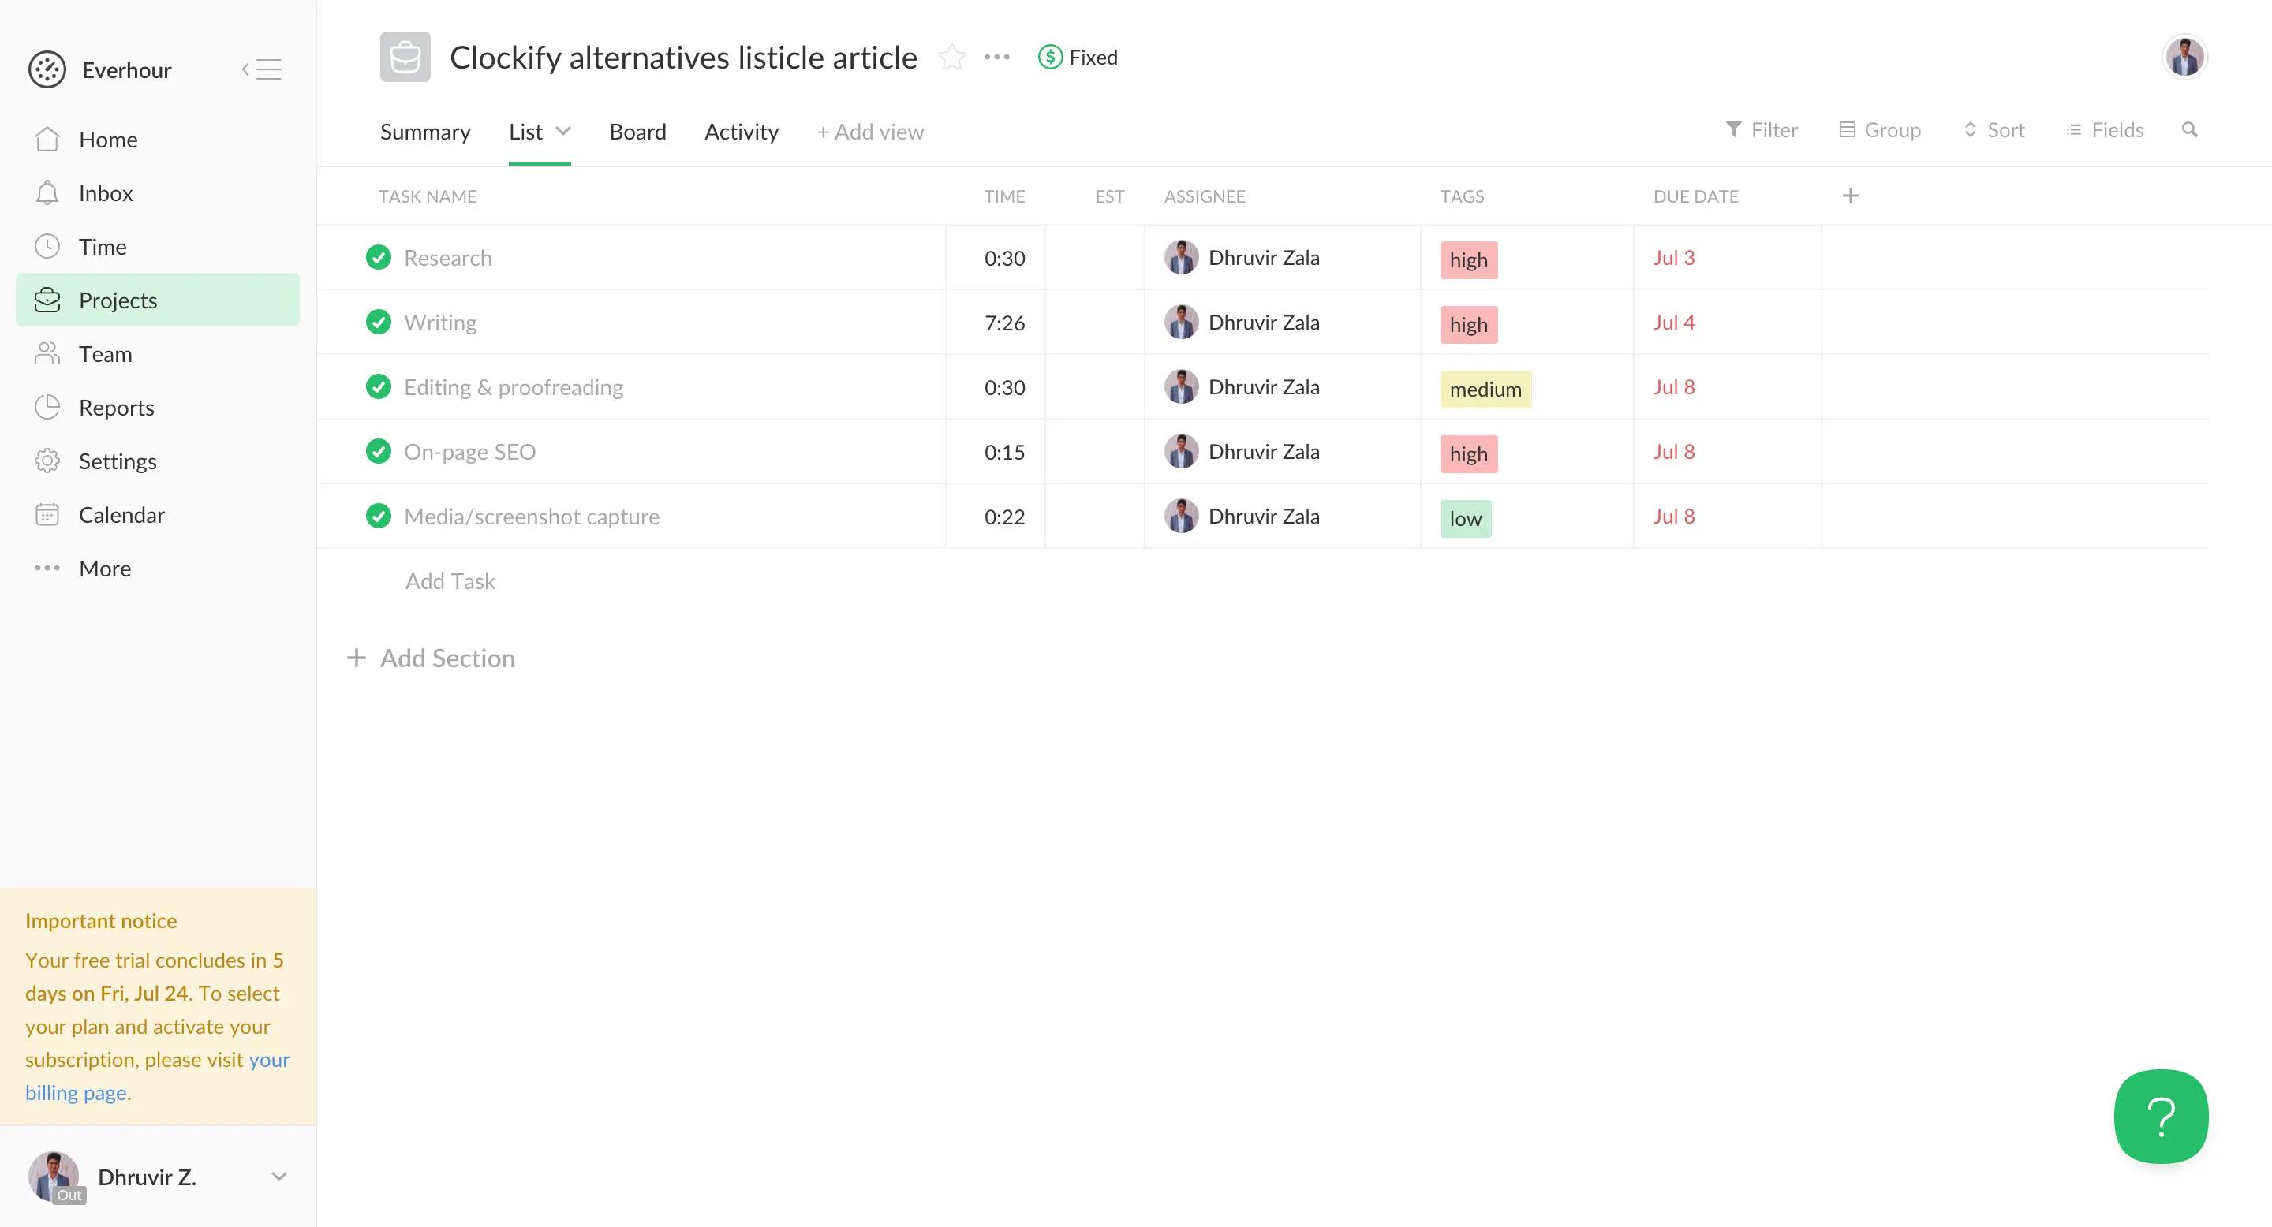Switch to the Summary tab
Screen dimensions: 2272x1227
[425, 132]
